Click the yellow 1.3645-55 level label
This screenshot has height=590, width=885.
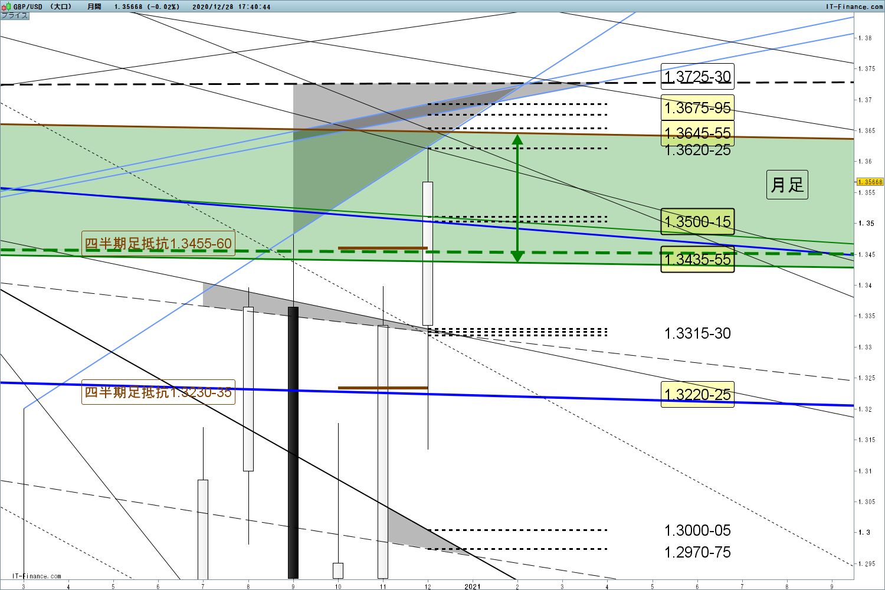[697, 133]
